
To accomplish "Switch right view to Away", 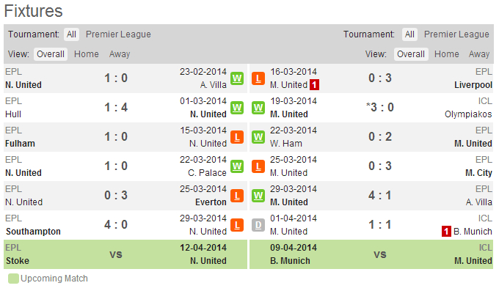I will click(x=479, y=54).
